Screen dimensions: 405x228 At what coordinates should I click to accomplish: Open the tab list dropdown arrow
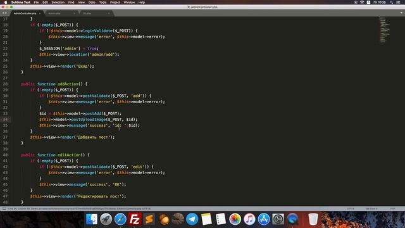pyautogui.click(x=401, y=13)
